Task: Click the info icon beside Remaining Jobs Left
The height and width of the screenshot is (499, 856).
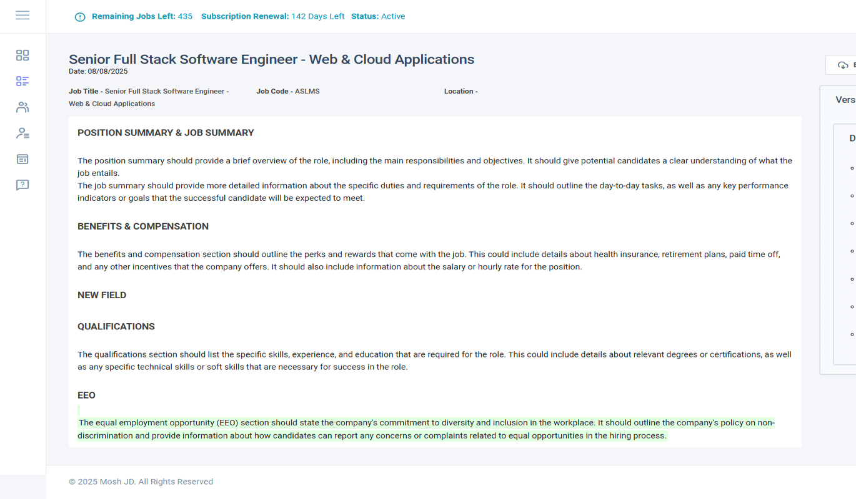Action: click(79, 16)
